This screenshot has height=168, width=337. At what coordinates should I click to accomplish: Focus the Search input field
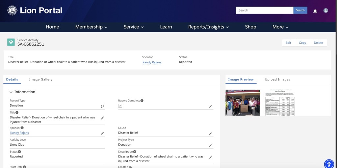click(x=265, y=10)
